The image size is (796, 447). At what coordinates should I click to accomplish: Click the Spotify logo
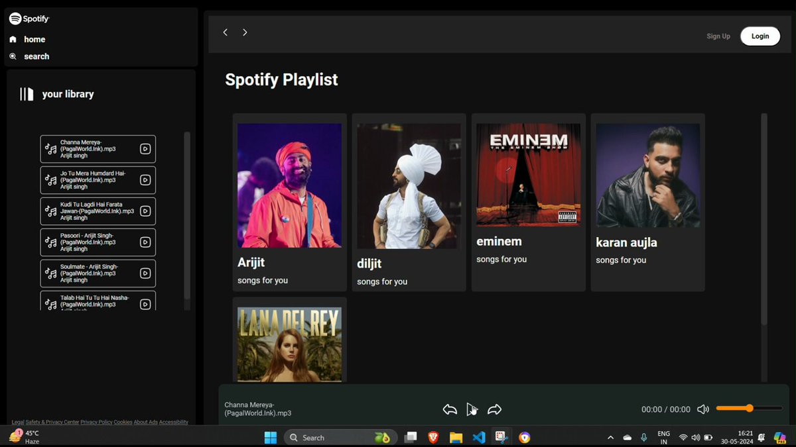[29, 19]
